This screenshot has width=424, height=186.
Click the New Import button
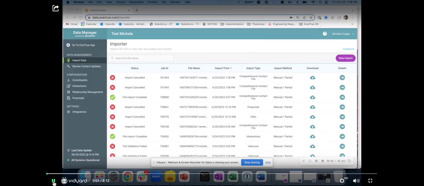click(345, 58)
